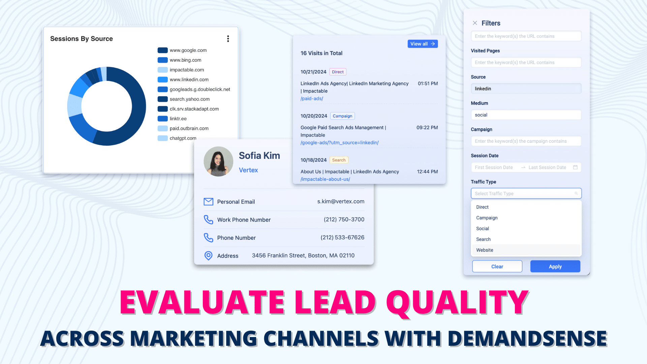The height and width of the screenshot is (364, 647).
Task: Choose Website in Traffic Type list
Action: 526,250
